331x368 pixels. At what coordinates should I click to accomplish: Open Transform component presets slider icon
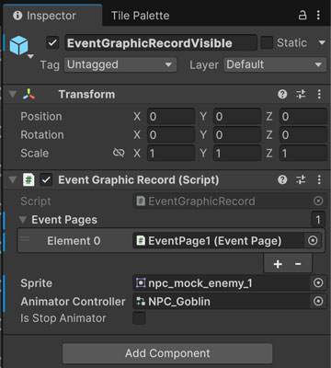point(301,94)
